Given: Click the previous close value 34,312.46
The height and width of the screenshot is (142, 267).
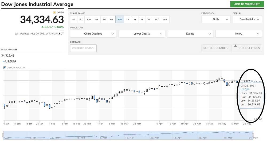Looking at the screenshot, I should coord(8,56).
